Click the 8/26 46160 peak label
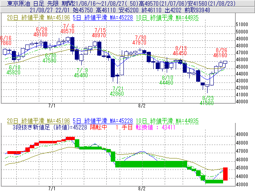The width and height of the screenshot is (255, 194). [x=220, y=53]
